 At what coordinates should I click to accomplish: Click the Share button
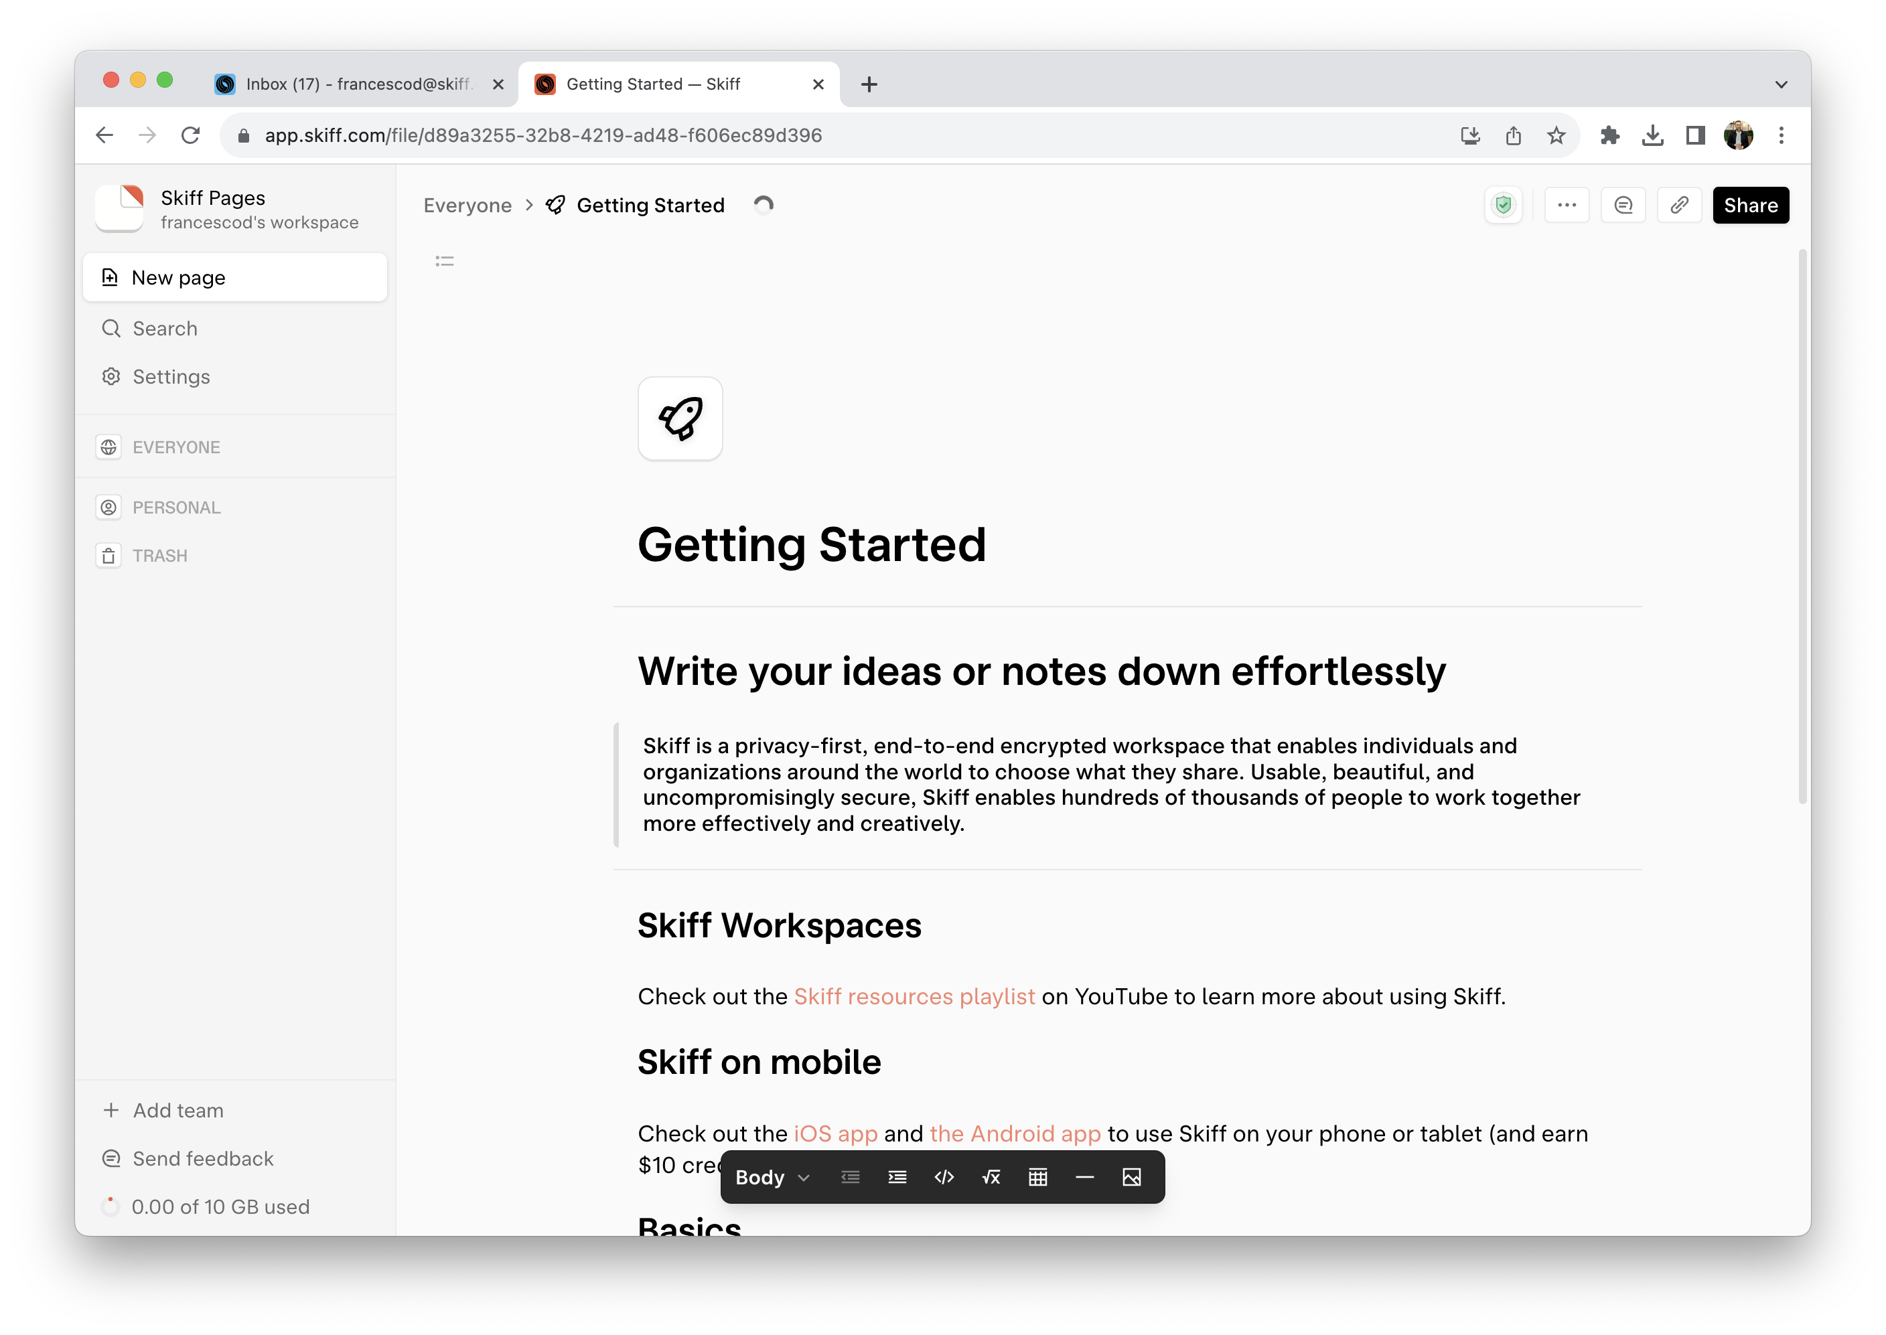point(1750,205)
